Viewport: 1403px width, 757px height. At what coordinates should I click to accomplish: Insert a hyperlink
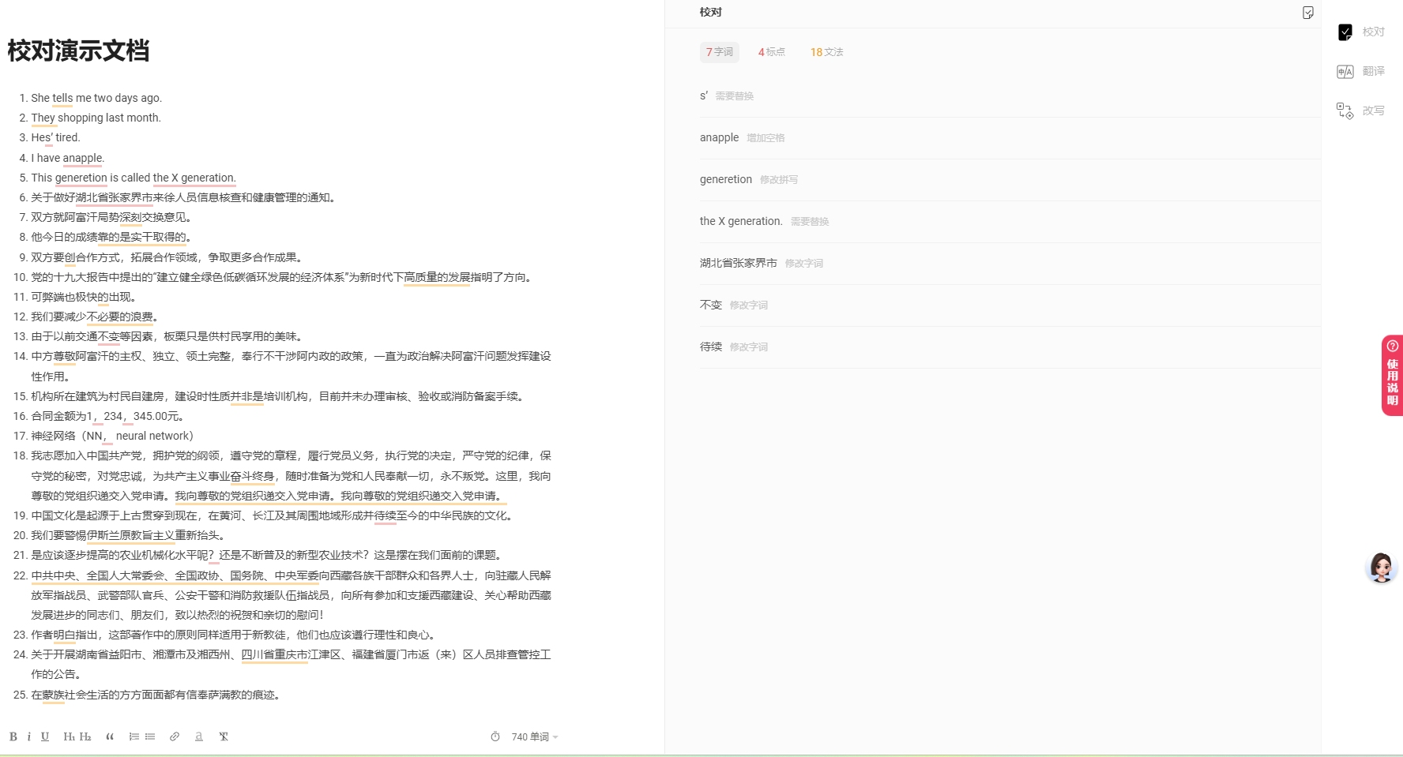175,736
